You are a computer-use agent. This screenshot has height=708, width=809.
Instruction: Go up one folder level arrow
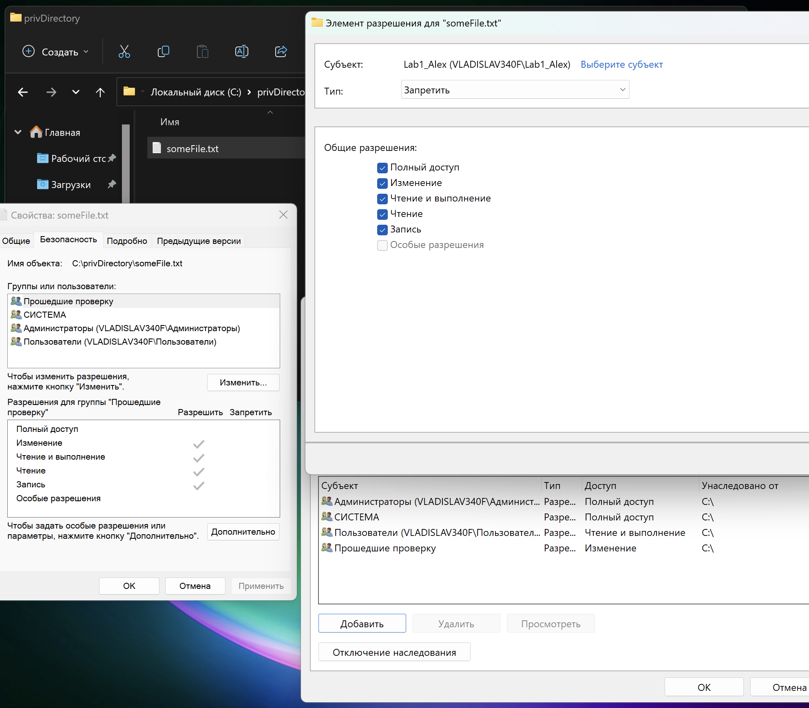(100, 92)
